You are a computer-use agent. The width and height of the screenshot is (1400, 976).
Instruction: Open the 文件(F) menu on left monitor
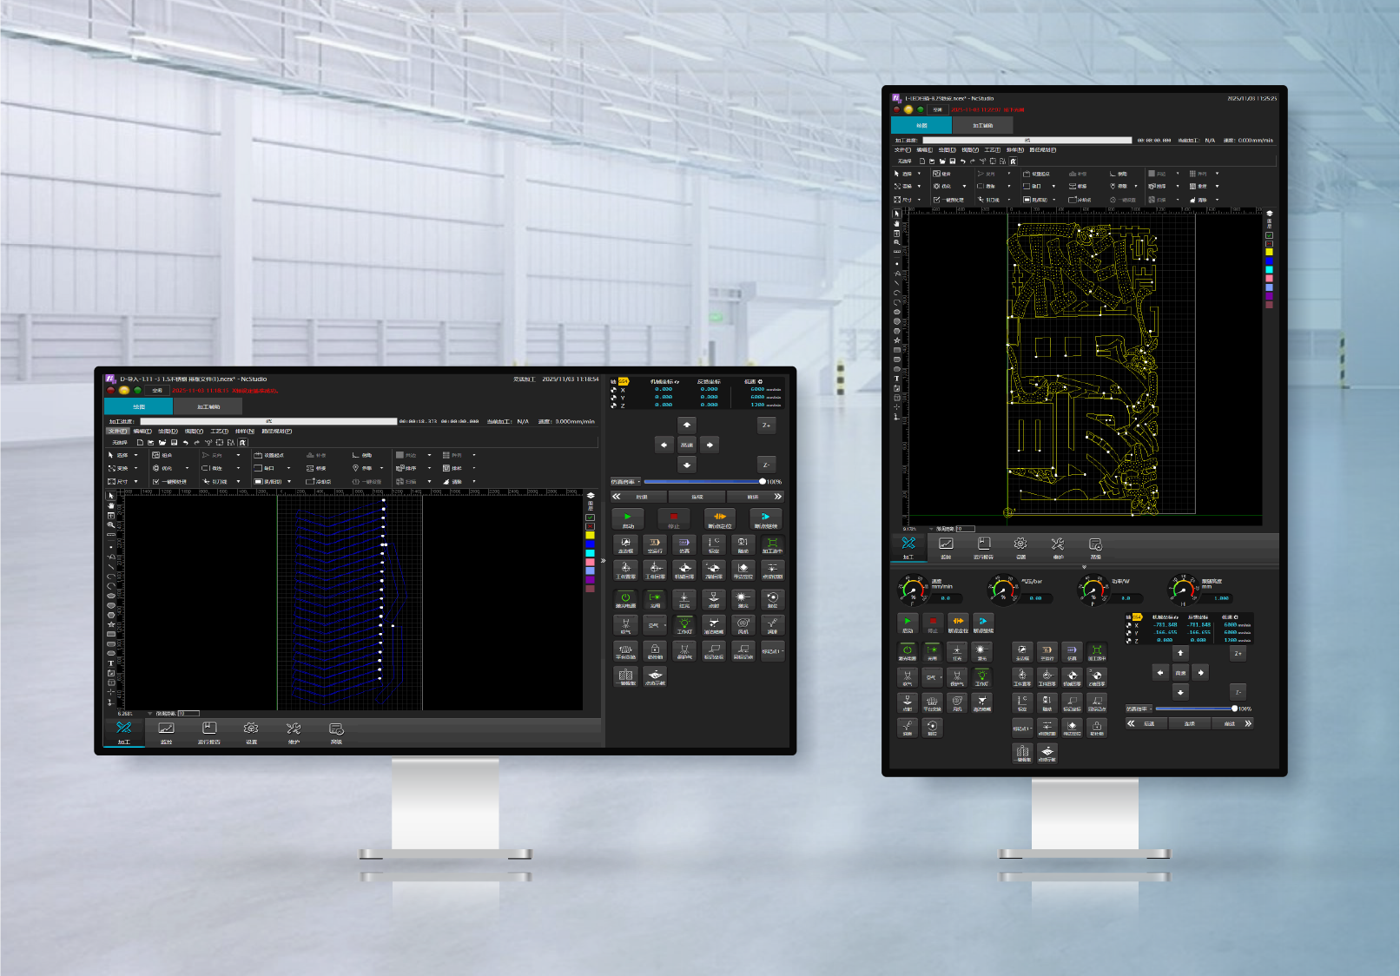click(117, 431)
